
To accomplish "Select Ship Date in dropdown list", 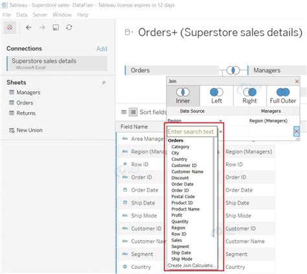I will click(x=181, y=253).
